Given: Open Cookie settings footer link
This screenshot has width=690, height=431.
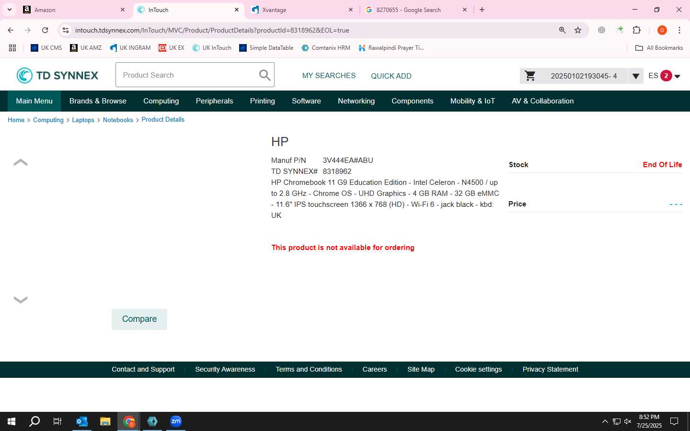Looking at the screenshot, I should [x=478, y=369].
